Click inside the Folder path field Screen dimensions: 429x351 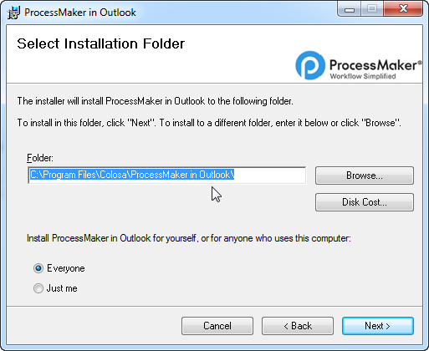click(x=166, y=175)
